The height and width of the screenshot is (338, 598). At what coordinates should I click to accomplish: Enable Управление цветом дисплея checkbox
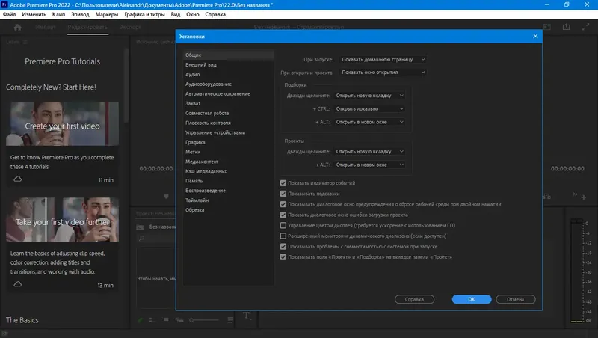tap(283, 226)
